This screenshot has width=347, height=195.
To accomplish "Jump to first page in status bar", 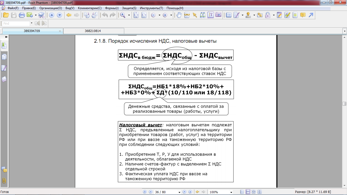I will pos(145,192).
